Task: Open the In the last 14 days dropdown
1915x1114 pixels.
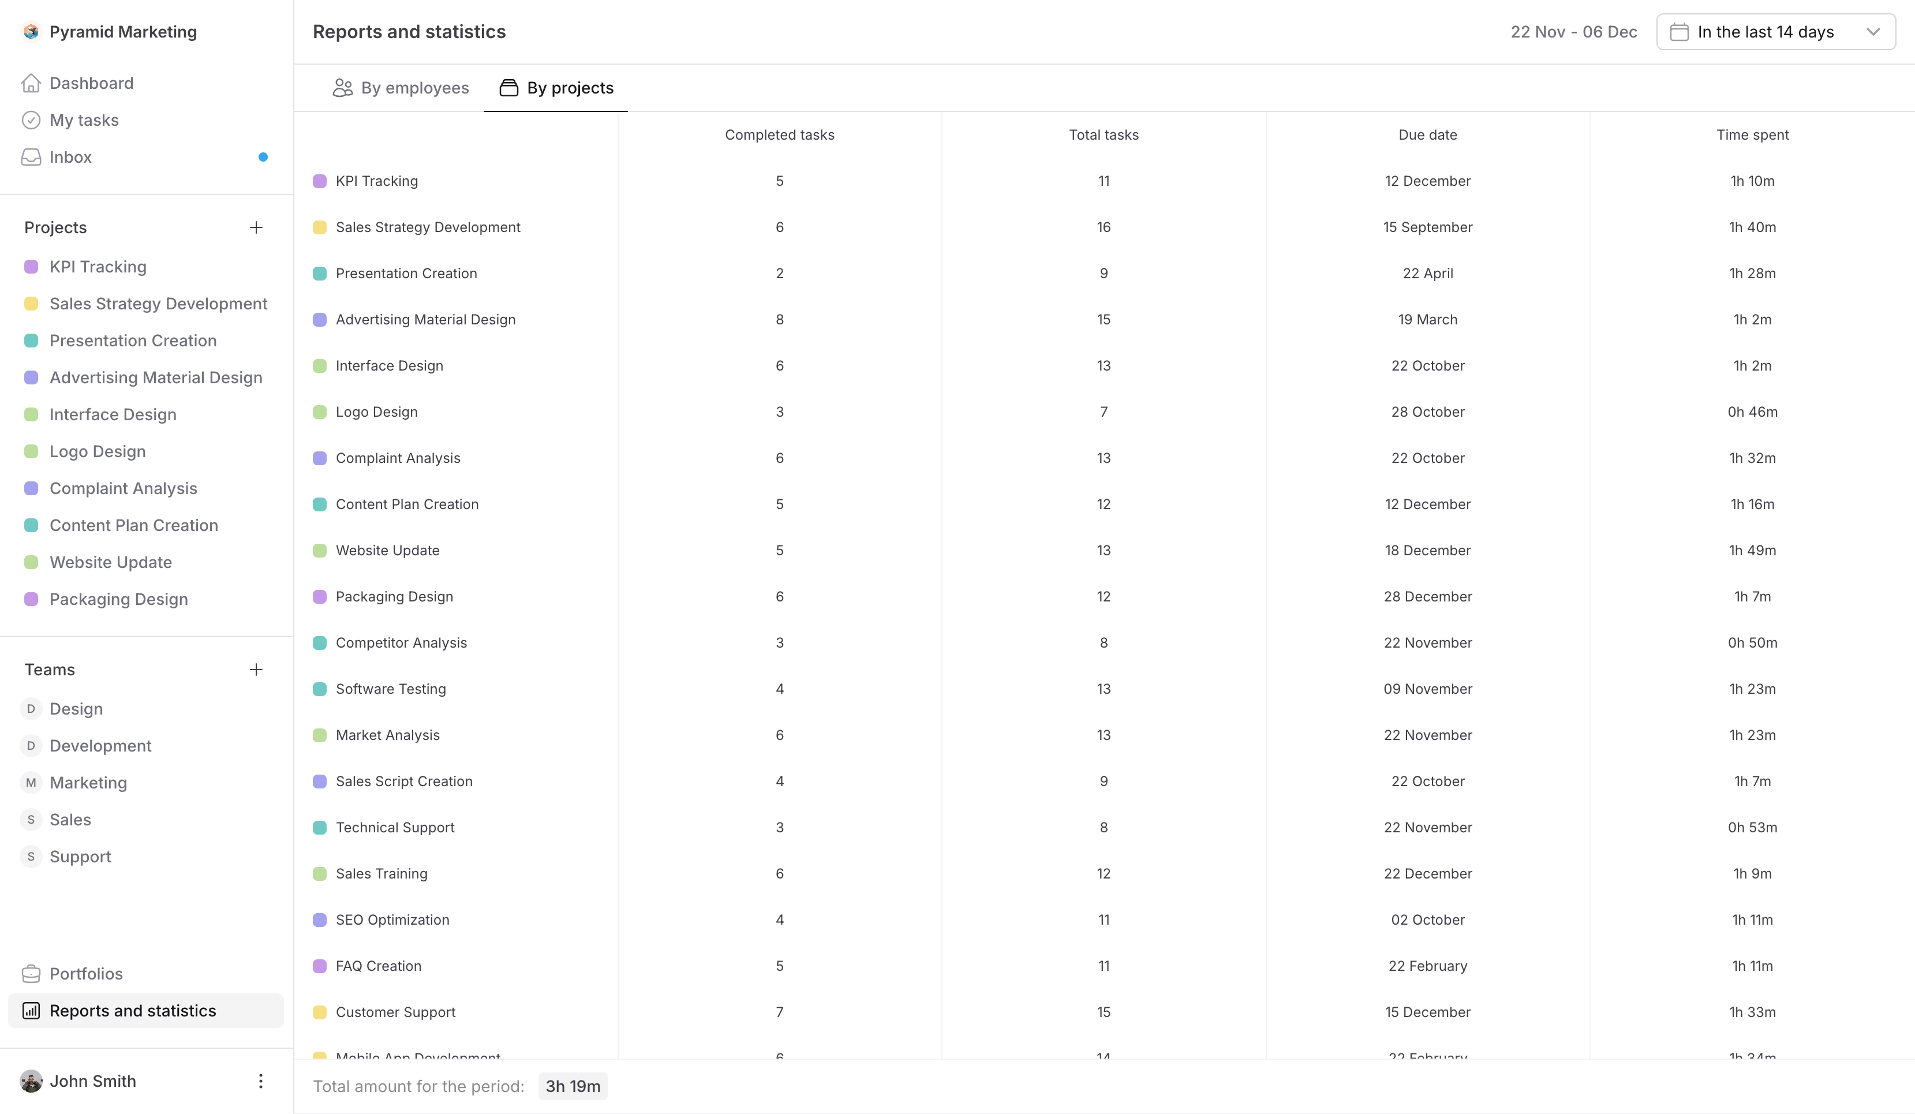Action: pyautogui.click(x=1776, y=31)
